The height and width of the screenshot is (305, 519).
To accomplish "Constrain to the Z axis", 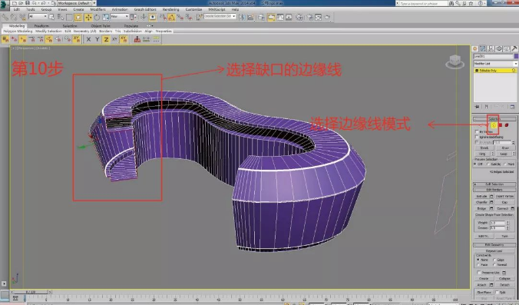I will click(x=106, y=39).
